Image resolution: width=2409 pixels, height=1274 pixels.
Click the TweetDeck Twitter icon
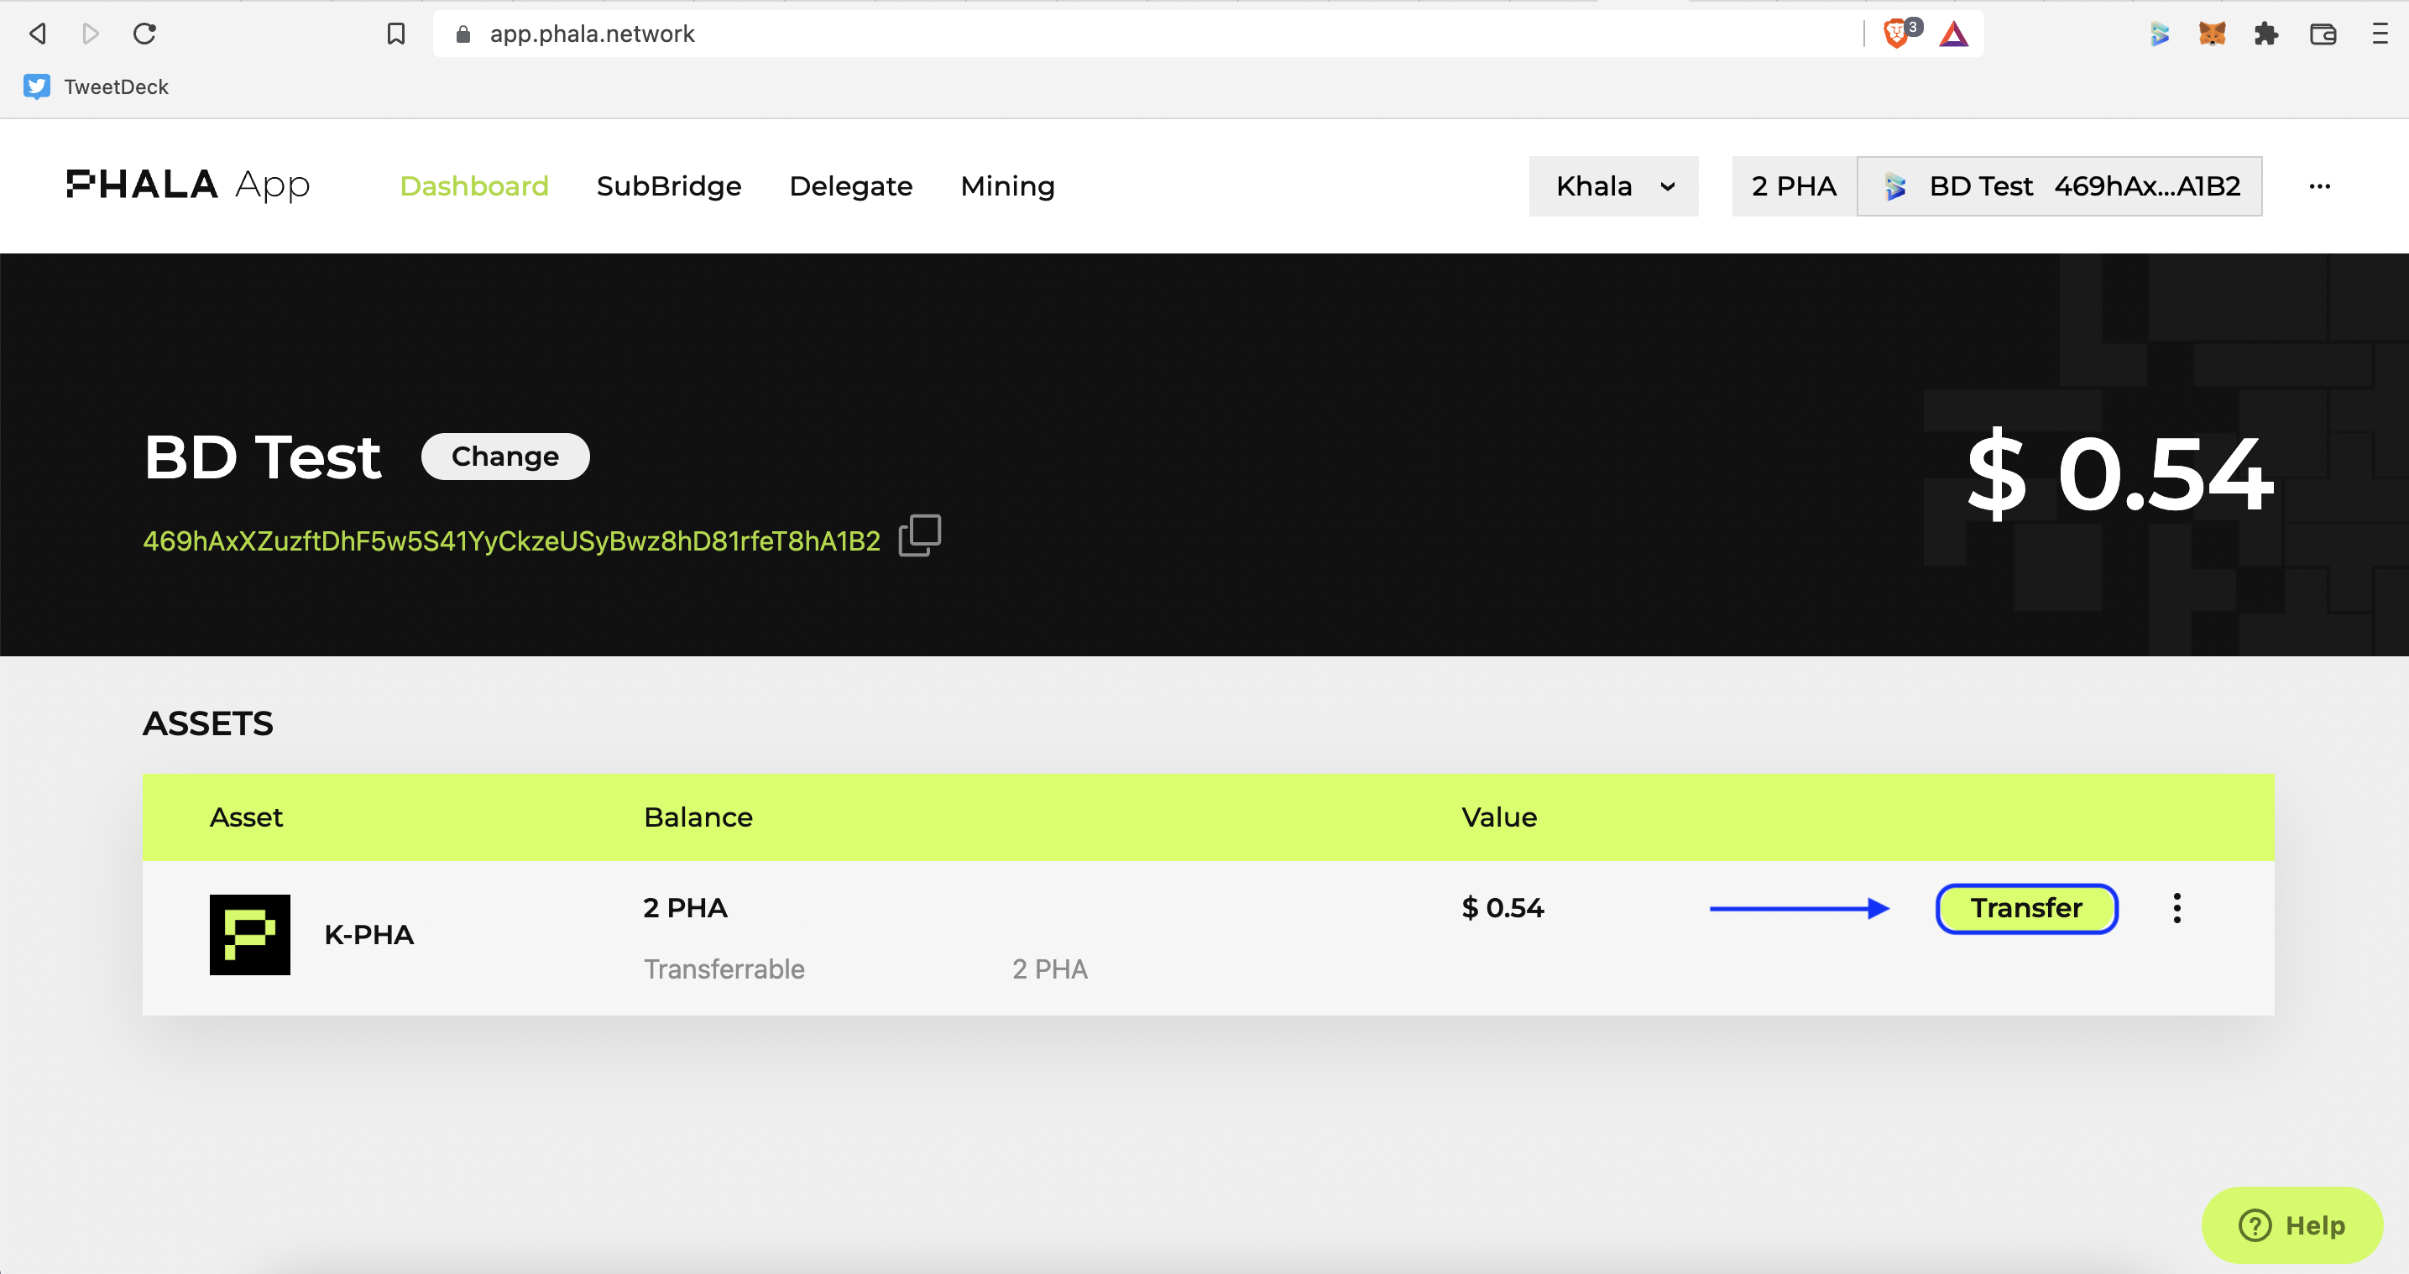click(36, 87)
